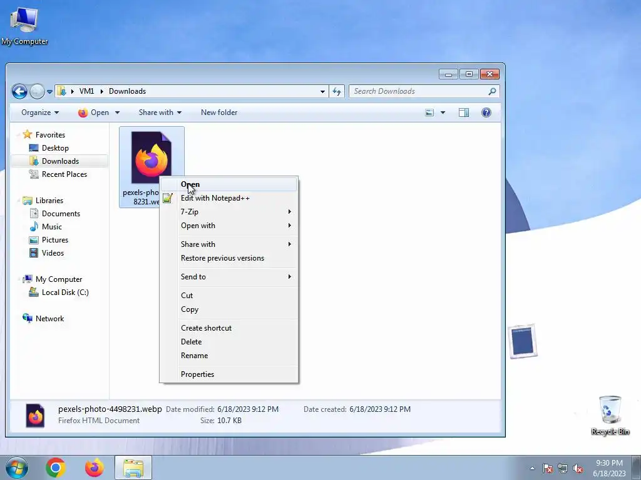Click the network tray icon

(563, 469)
